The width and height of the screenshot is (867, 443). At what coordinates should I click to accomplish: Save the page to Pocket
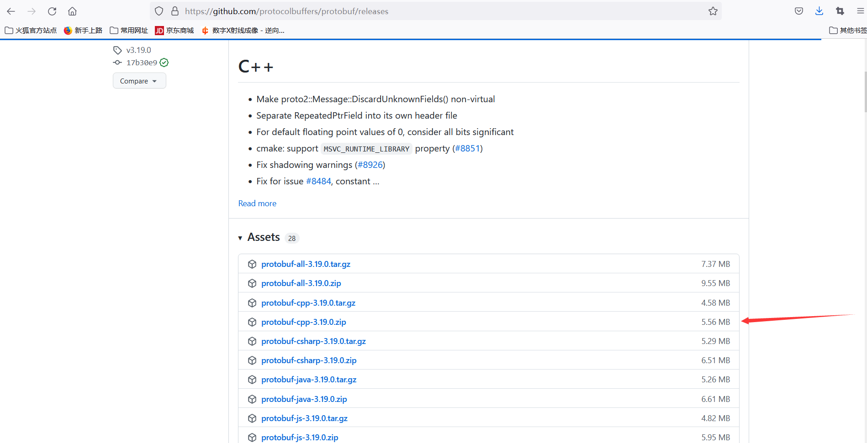[799, 11]
